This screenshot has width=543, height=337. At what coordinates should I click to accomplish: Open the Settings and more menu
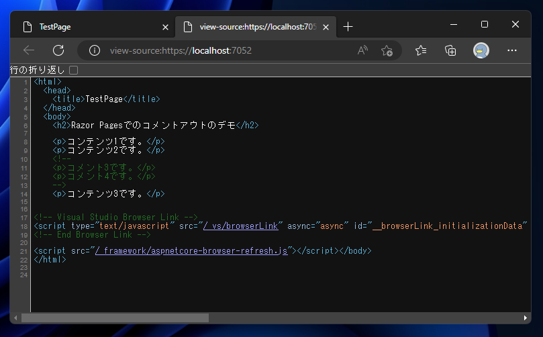click(x=512, y=50)
